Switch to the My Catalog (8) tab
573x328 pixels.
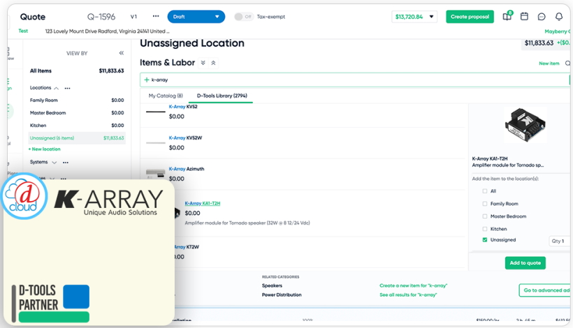click(166, 96)
